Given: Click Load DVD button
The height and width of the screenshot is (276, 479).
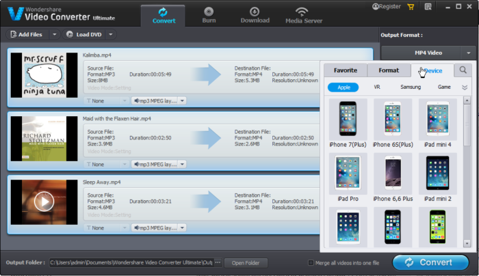Looking at the screenshot, I should [84, 34].
